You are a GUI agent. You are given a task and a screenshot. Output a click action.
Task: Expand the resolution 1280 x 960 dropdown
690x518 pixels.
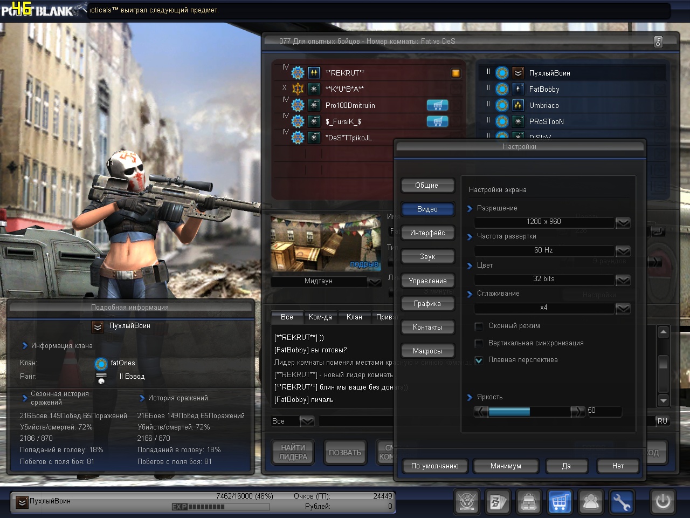click(623, 222)
